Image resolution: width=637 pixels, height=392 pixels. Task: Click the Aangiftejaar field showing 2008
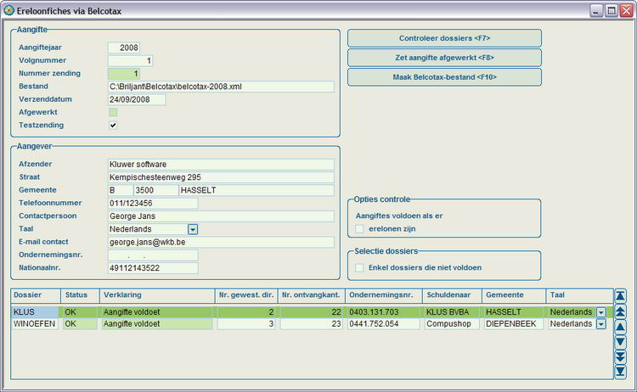pyautogui.click(x=124, y=48)
